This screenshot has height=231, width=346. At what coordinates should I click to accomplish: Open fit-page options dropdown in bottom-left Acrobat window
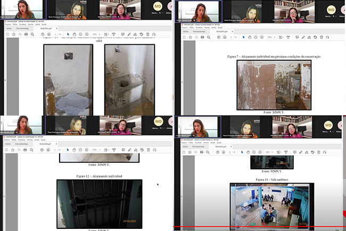tap(106, 150)
